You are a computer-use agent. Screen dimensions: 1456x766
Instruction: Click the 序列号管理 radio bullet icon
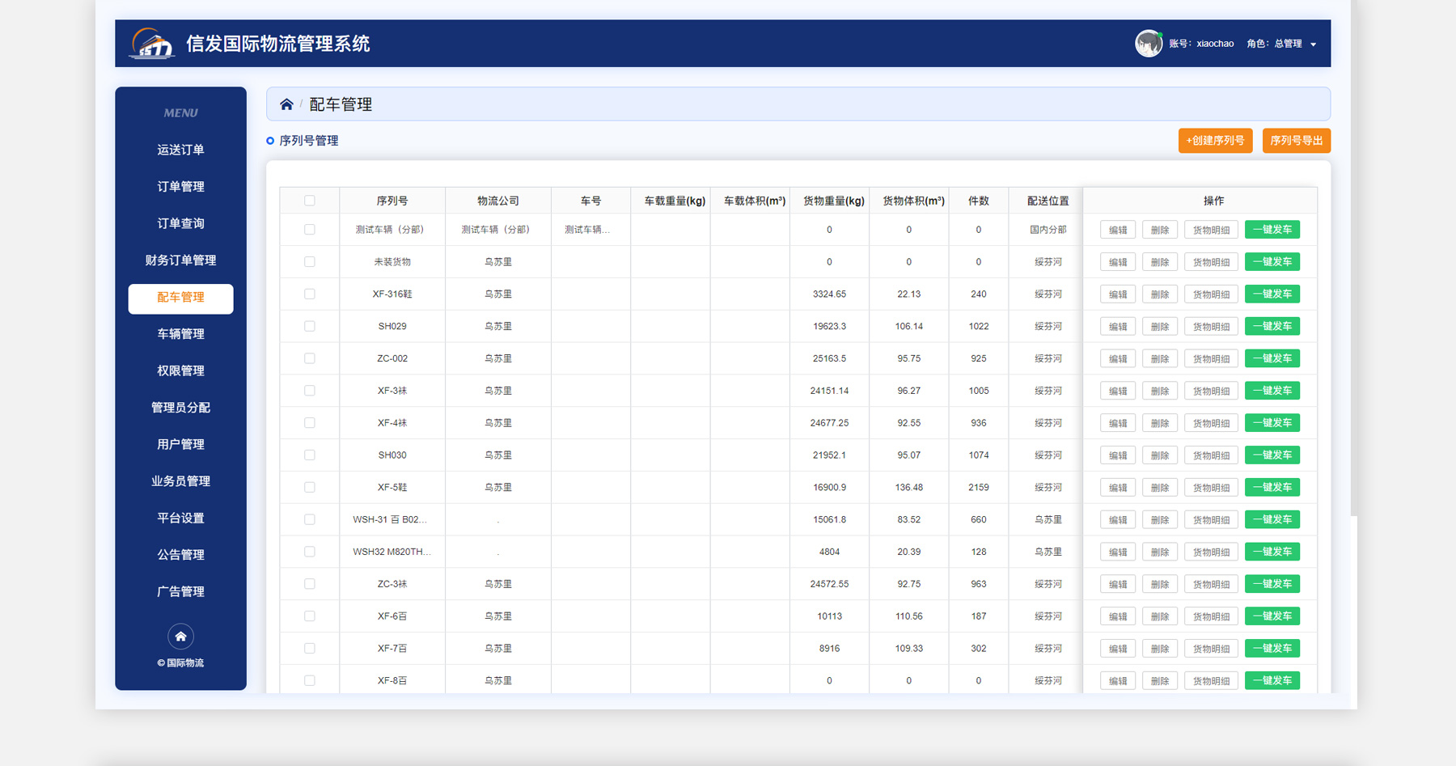270,141
